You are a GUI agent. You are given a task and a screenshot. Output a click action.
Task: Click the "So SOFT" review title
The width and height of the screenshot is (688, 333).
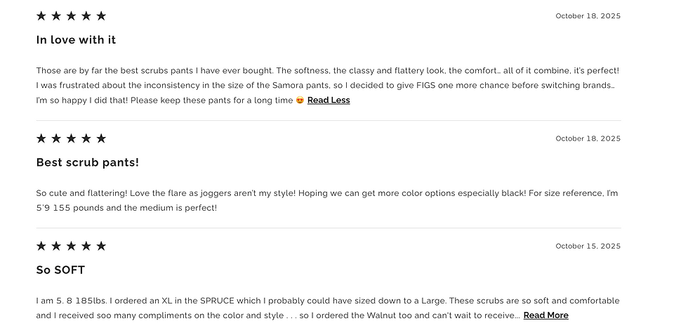click(x=60, y=270)
